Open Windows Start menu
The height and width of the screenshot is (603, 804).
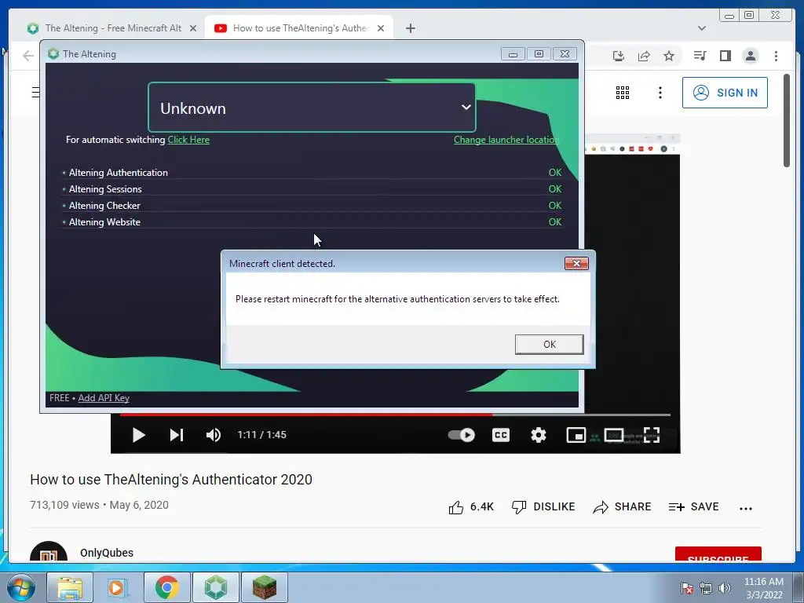point(20,587)
